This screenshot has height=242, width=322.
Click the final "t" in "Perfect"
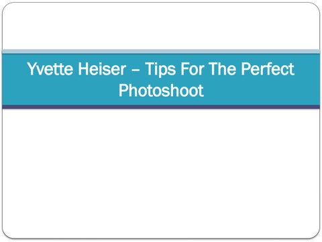pyautogui.click(x=292, y=69)
